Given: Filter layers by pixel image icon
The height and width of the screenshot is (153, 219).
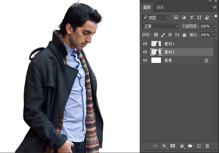Looking at the screenshot, I should (x=176, y=17).
